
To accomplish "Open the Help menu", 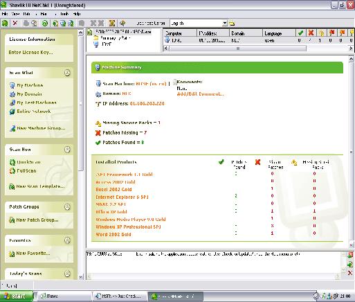I will click(77, 14).
